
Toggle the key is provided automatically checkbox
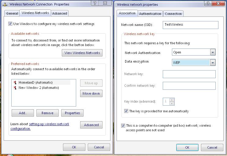126,111
